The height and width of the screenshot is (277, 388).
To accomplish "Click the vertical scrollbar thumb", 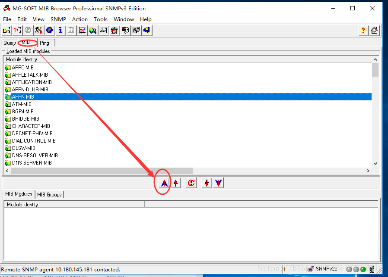I will [x=375, y=70].
